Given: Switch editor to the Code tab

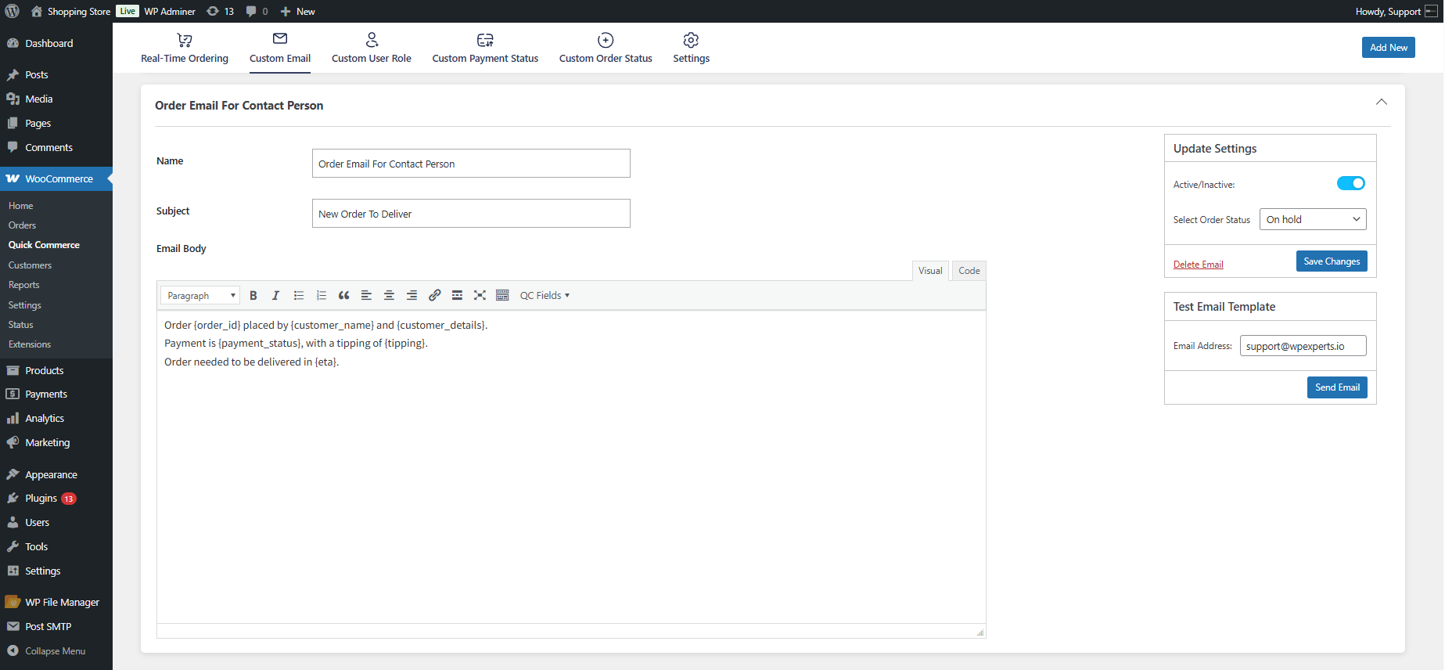Looking at the screenshot, I should [x=969, y=271].
